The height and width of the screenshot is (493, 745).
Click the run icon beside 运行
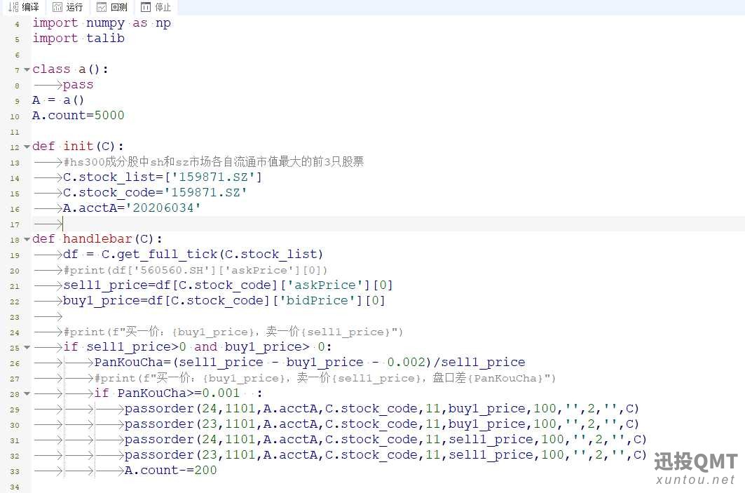pos(57,7)
